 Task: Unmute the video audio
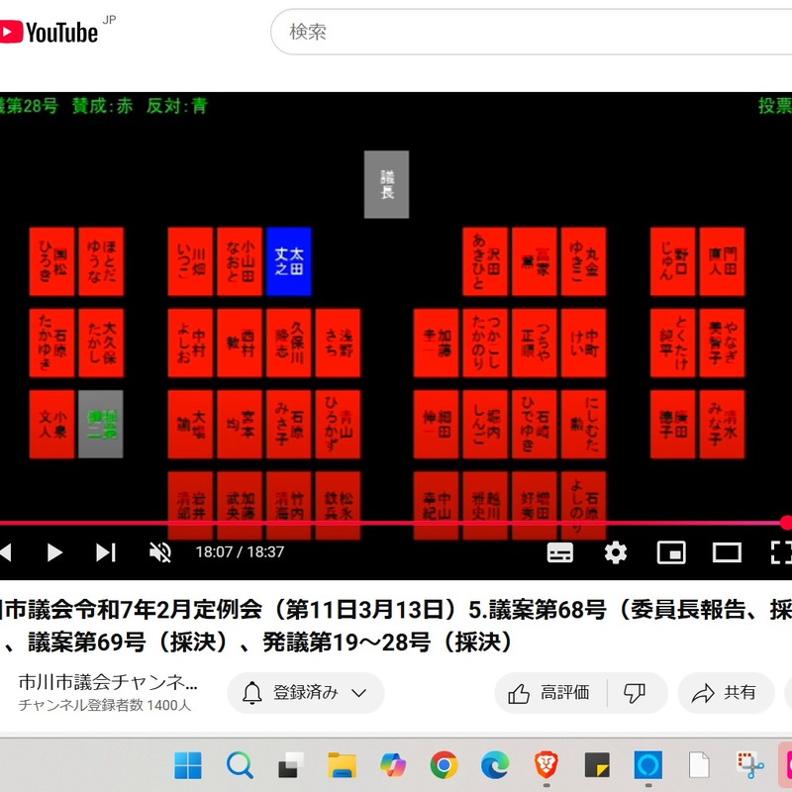[159, 552]
